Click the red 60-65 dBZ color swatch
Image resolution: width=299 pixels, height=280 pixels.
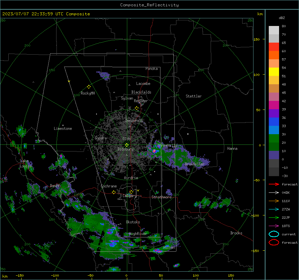pos(274,47)
